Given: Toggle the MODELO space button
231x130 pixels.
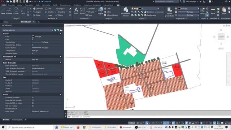Looking at the screenshot, I should tap(131, 123).
